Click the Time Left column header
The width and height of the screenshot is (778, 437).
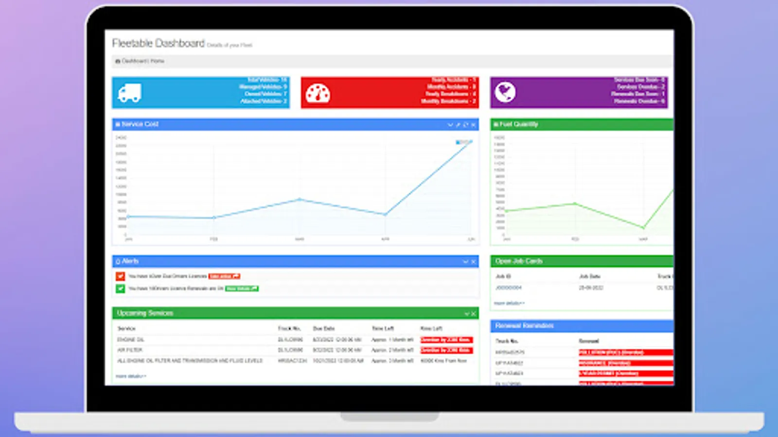point(383,329)
